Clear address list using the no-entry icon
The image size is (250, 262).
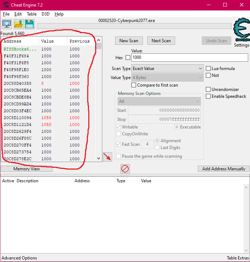125,169
